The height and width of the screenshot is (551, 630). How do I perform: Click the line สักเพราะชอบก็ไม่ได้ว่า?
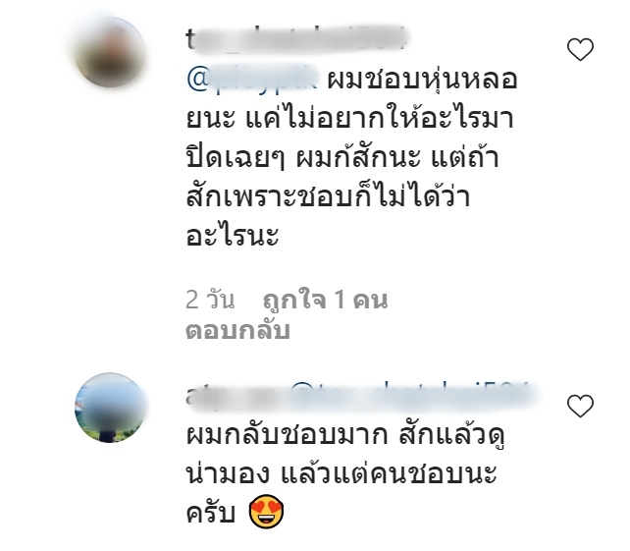point(328,194)
